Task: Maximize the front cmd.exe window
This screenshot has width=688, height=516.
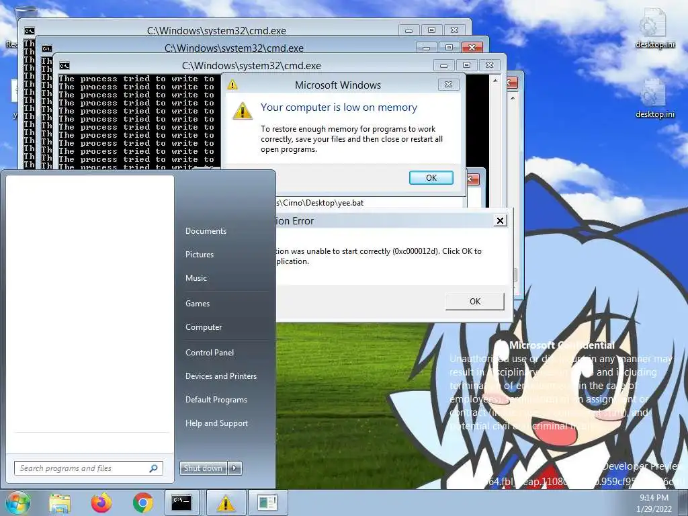Action: 466,65
